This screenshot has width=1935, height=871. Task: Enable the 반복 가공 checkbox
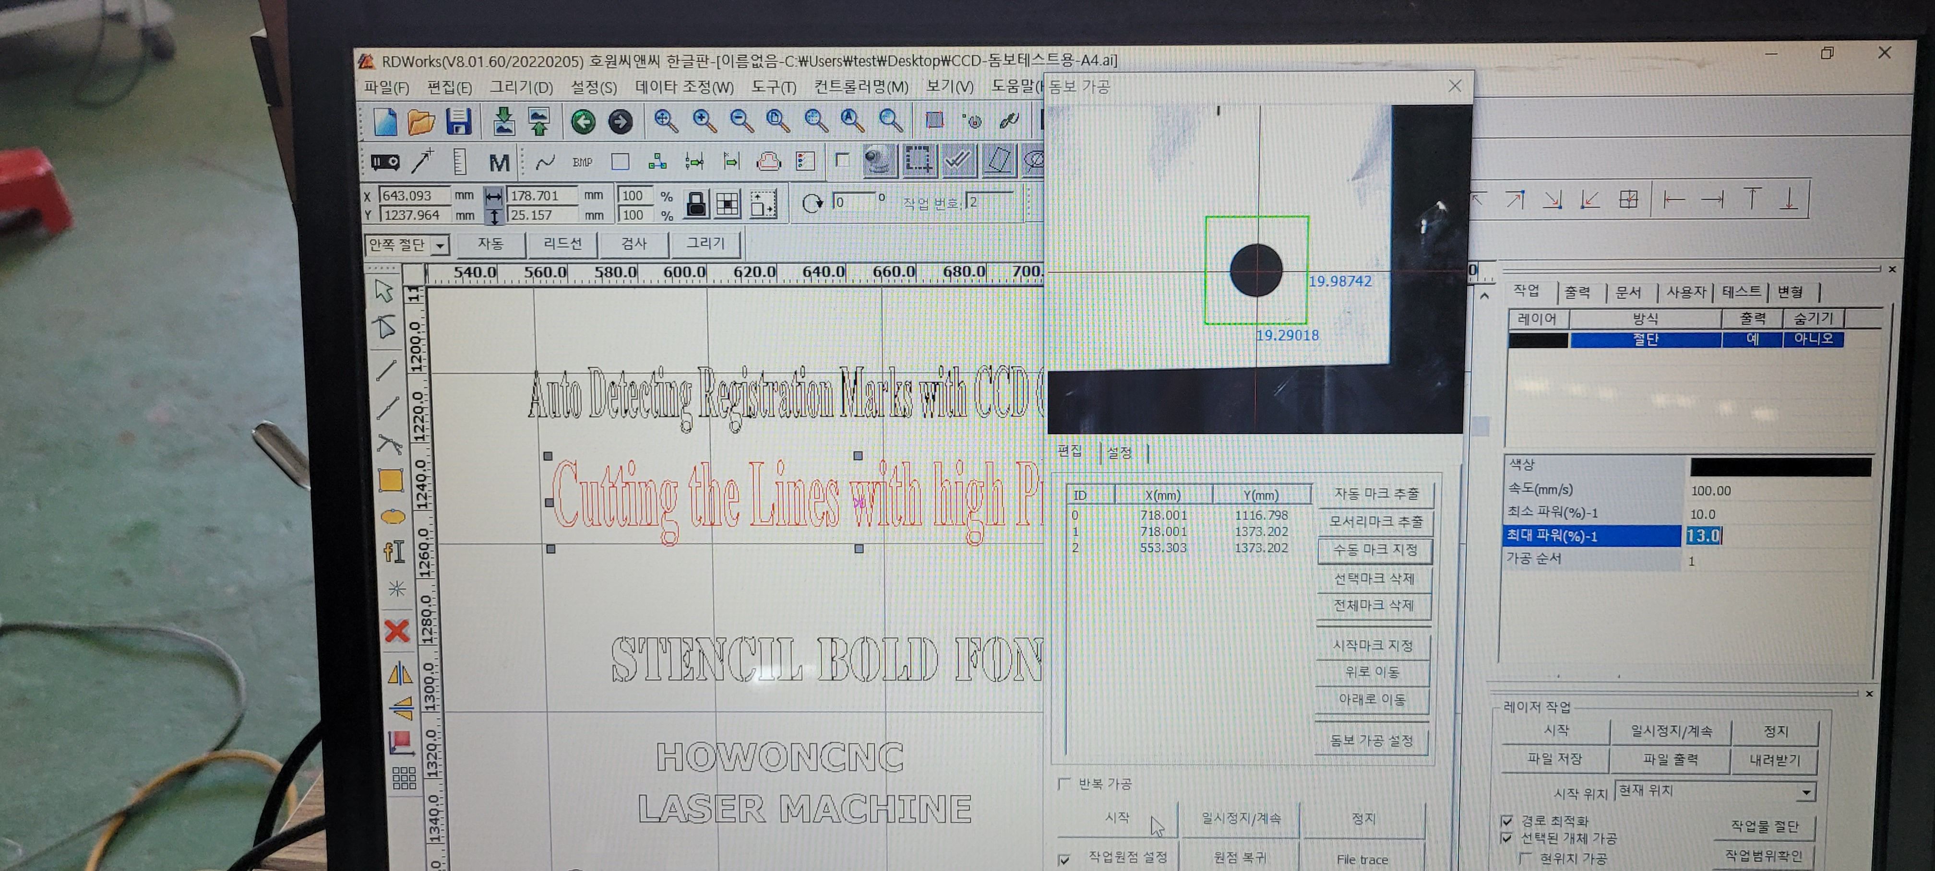click(1063, 784)
